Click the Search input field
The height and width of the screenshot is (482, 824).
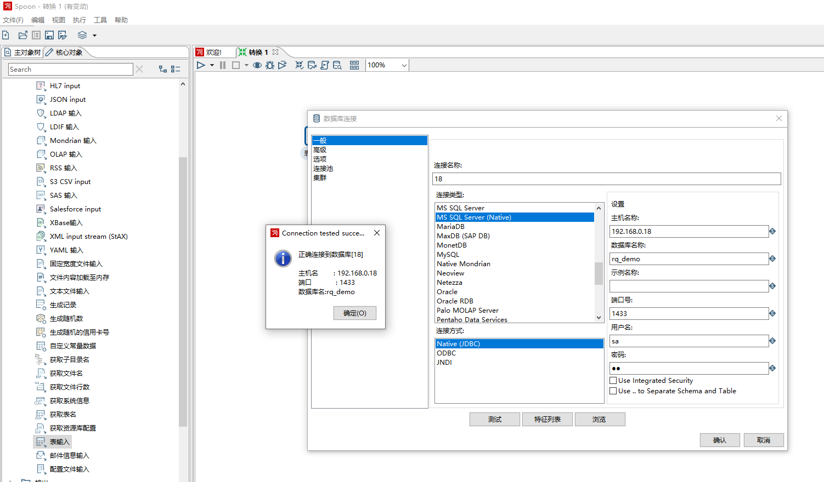[x=70, y=69]
